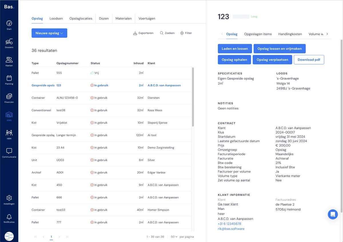
Task: Click Opslag ophalen button
Action: point(234,60)
